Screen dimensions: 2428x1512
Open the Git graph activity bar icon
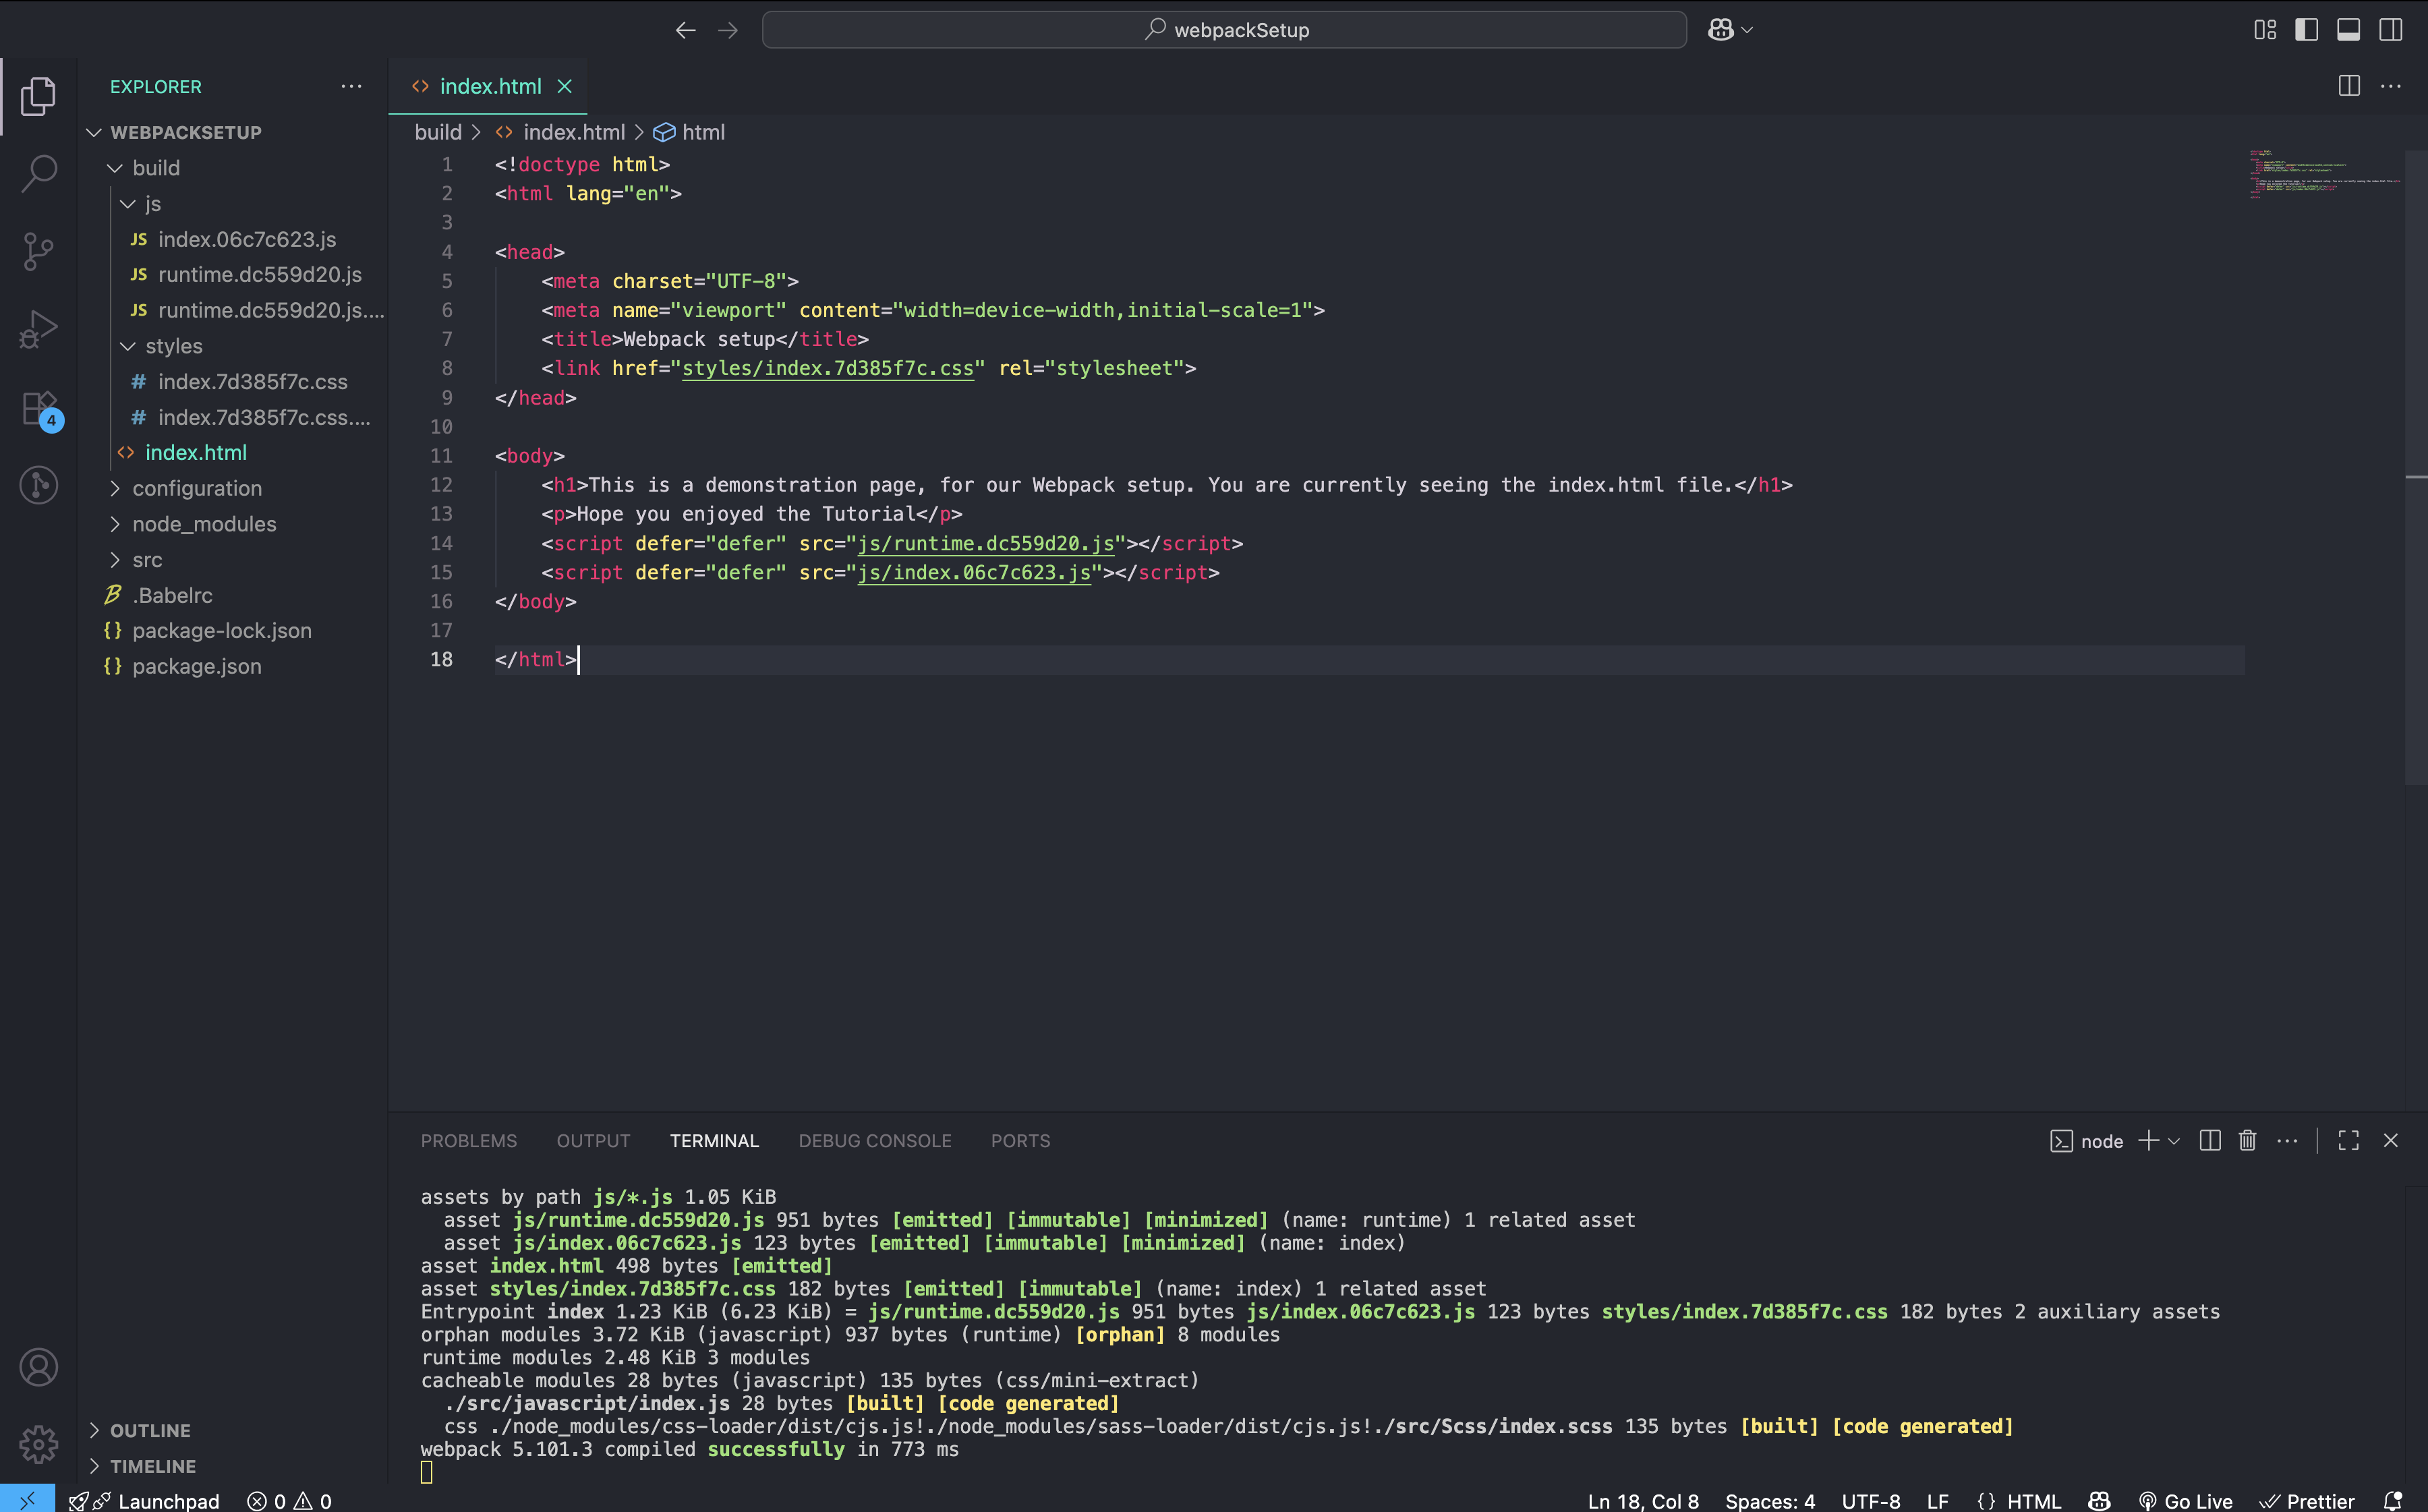tap(38, 485)
